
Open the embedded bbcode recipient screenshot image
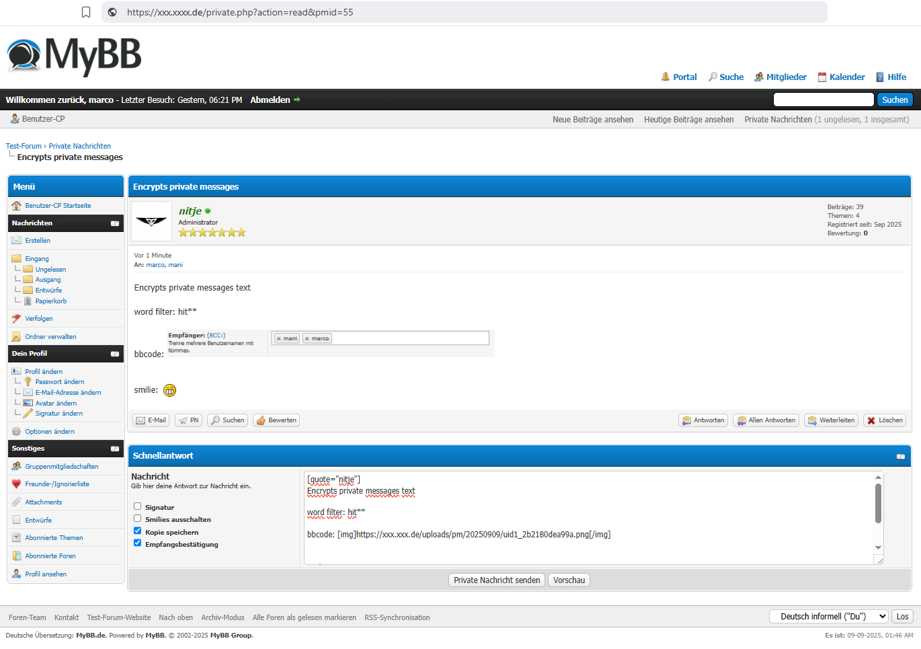click(x=331, y=343)
